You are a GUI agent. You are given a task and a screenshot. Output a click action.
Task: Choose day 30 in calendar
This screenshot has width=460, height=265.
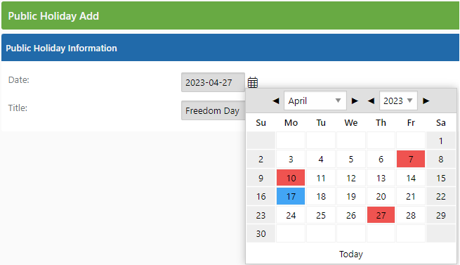[261, 233]
